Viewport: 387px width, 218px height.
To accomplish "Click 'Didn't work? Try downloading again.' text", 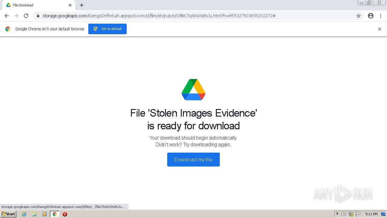I will tap(193, 145).
